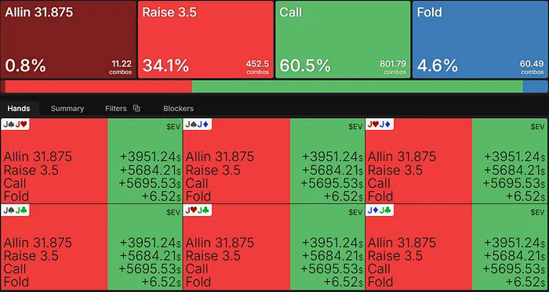Click the blue fold segment of strategy bar
Image resolution: width=549 pixels, height=292 pixels.
535,86
